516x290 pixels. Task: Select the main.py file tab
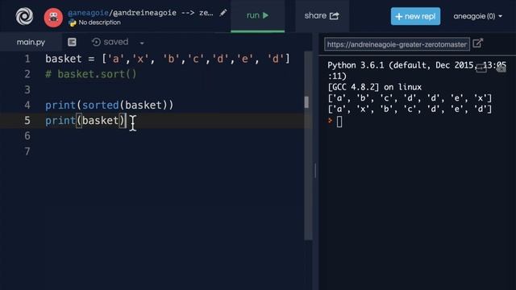(x=31, y=42)
